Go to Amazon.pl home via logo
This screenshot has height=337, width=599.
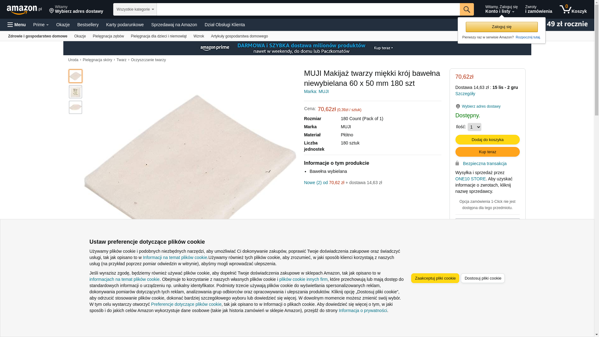tap(24, 9)
